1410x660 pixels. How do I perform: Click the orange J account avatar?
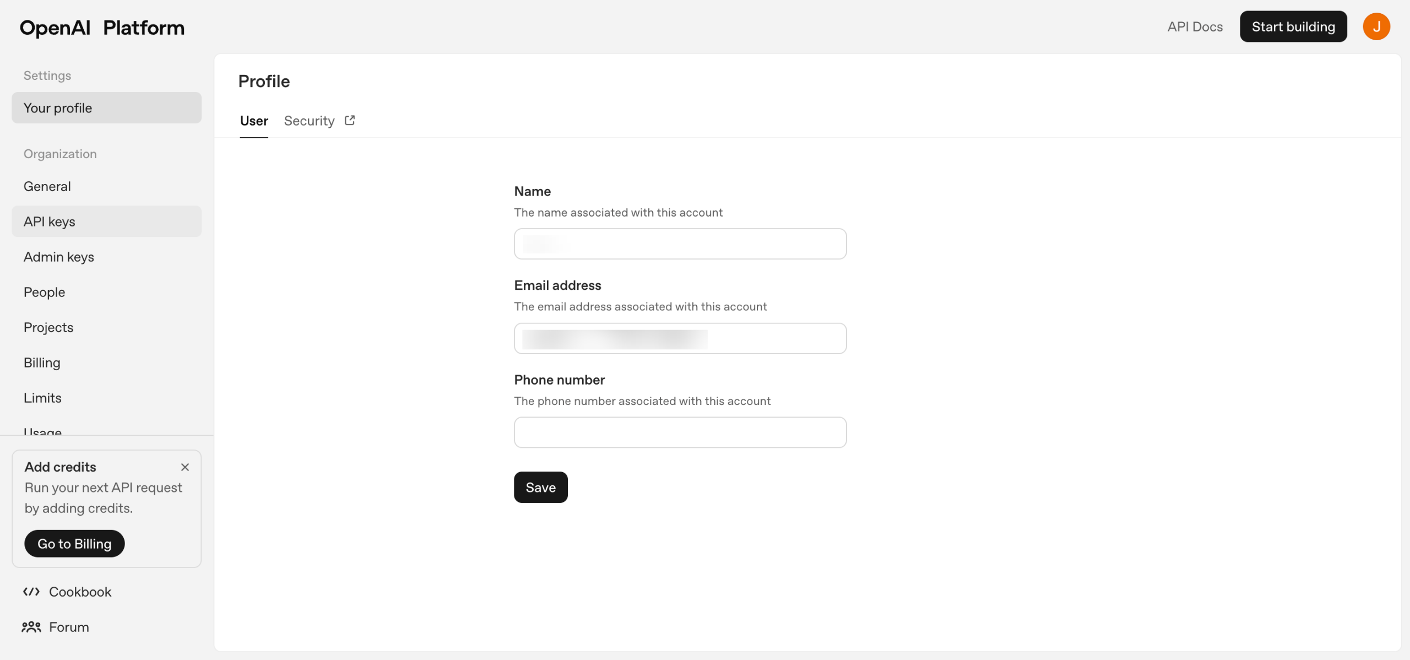pos(1376,26)
